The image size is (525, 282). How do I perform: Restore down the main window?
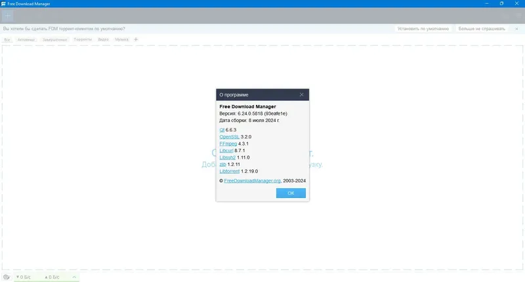(501, 3)
